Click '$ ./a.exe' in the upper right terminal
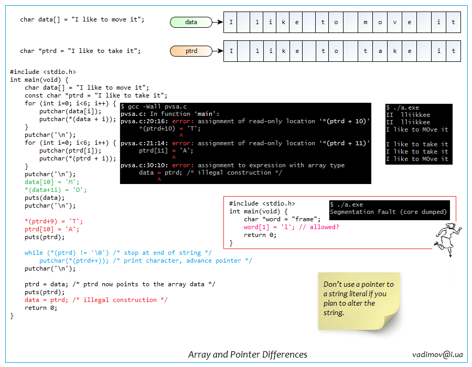 click(402, 107)
